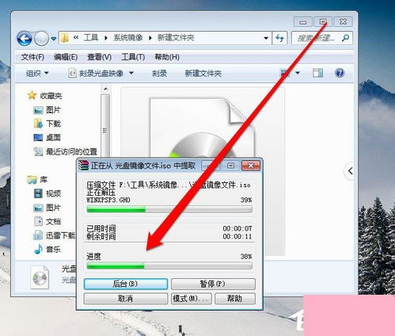Close the Explorer window
The height and width of the screenshot is (336, 395).
click(x=343, y=22)
